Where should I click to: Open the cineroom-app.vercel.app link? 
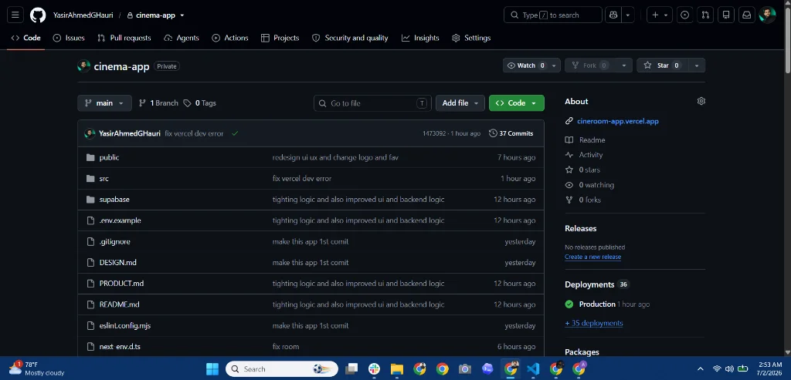click(x=617, y=121)
